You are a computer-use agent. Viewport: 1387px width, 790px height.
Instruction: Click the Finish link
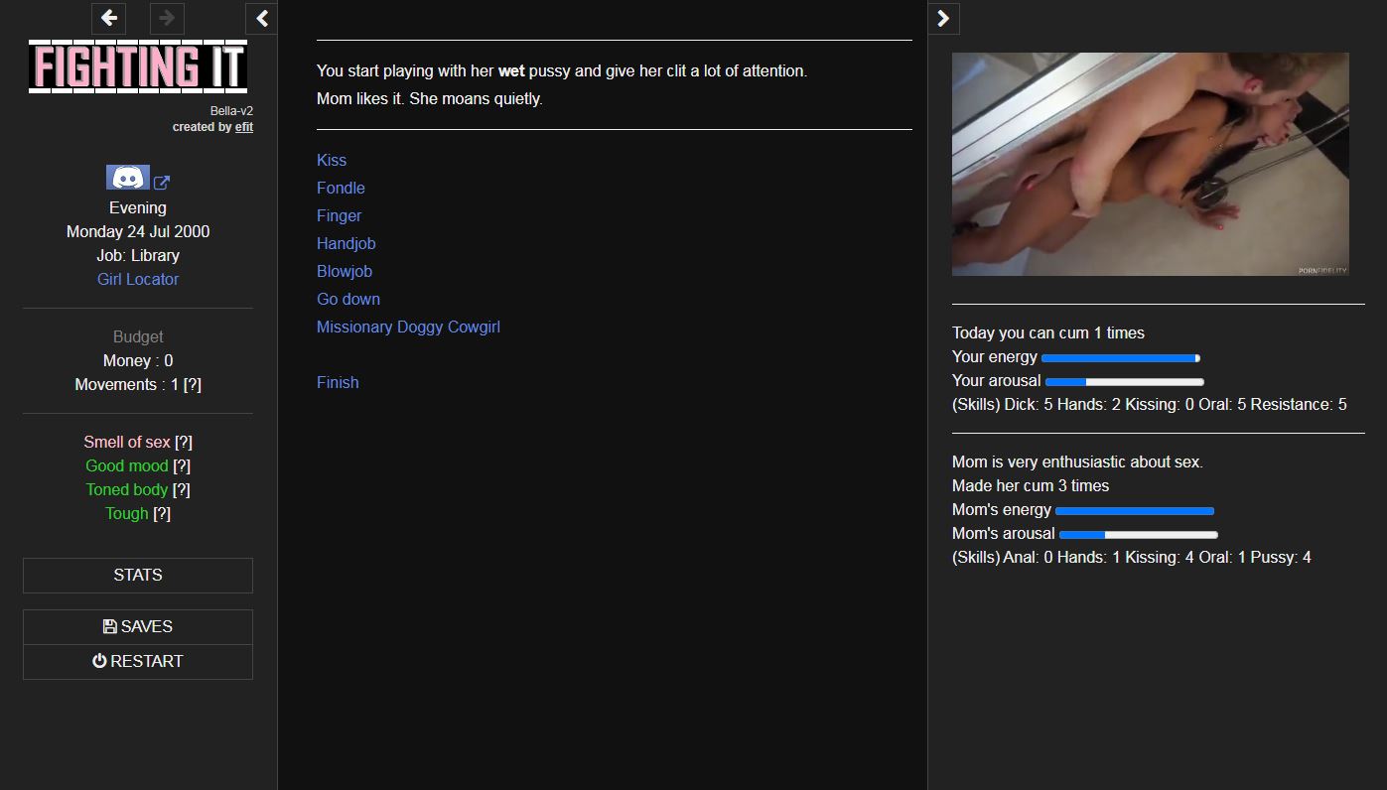click(338, 382)
